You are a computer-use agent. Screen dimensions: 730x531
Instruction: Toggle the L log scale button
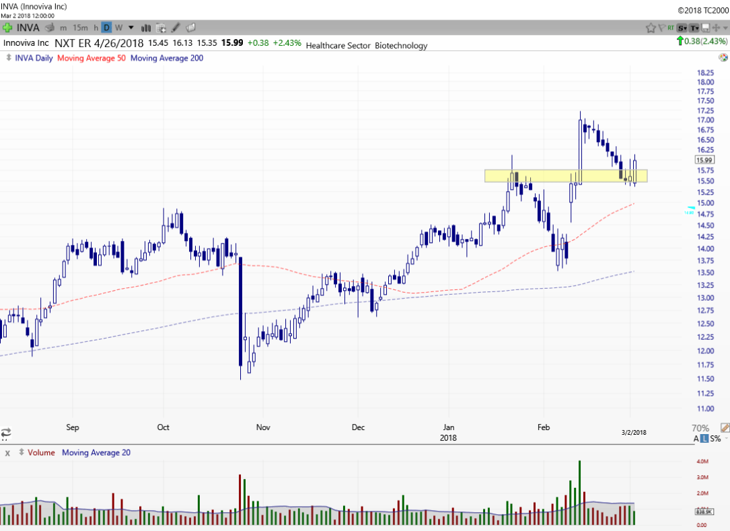pos(704,439)
